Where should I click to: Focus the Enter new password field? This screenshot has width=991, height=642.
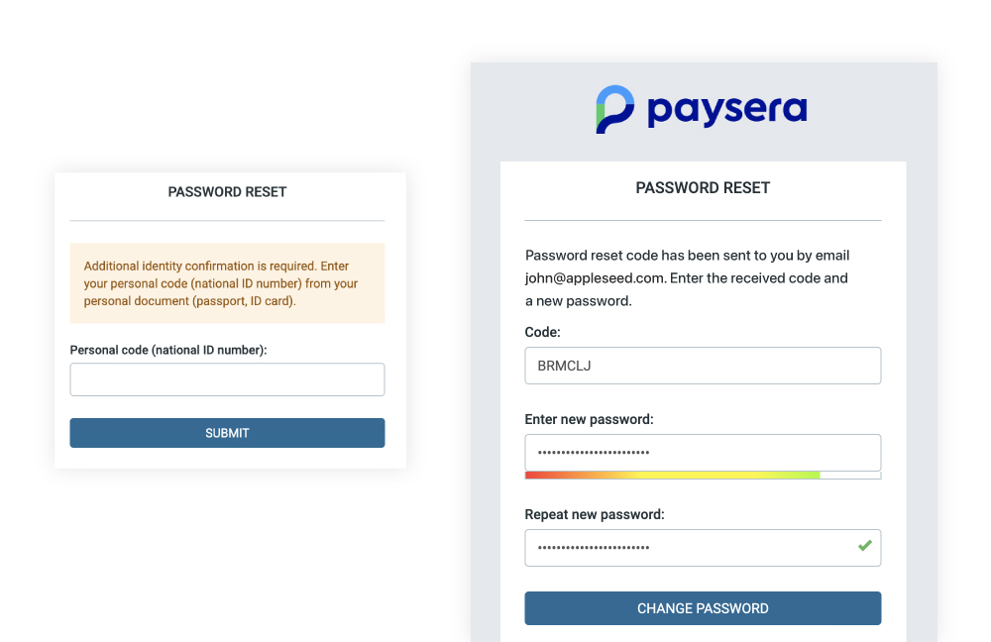(x=703, y=453)
